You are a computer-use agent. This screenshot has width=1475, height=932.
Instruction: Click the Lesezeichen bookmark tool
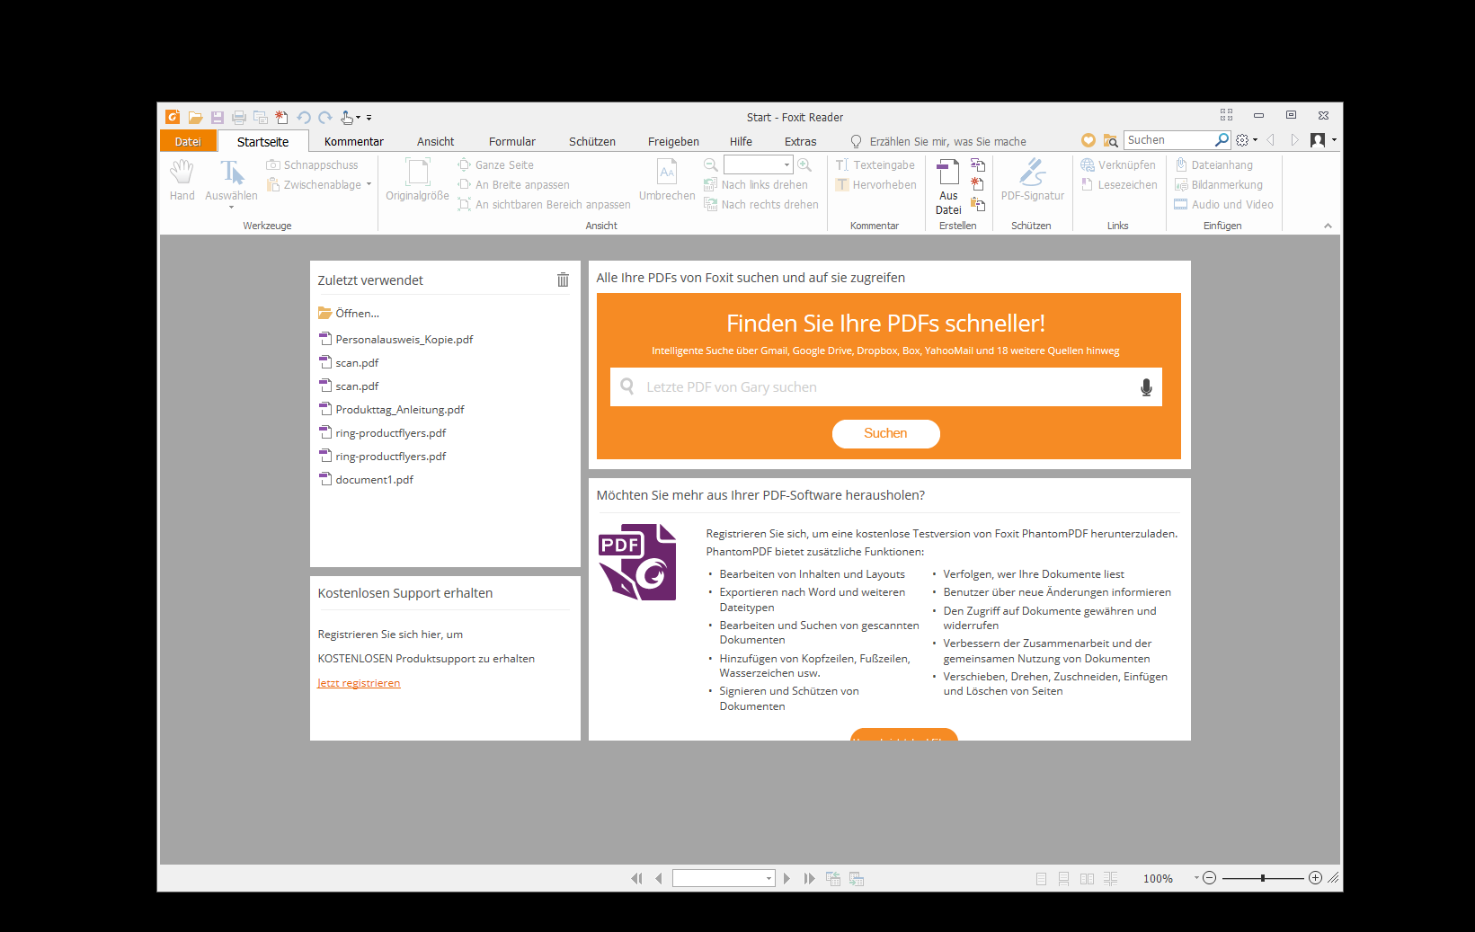pos(1119,185)
